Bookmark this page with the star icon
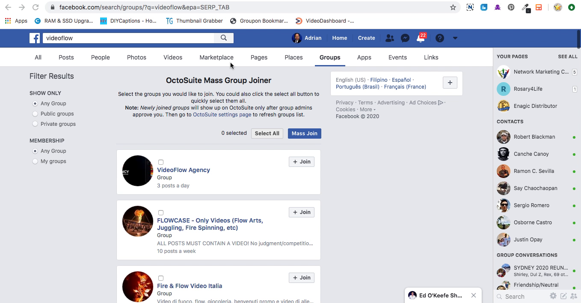Viewport: 581px width, 303px height. coord(453,7)
